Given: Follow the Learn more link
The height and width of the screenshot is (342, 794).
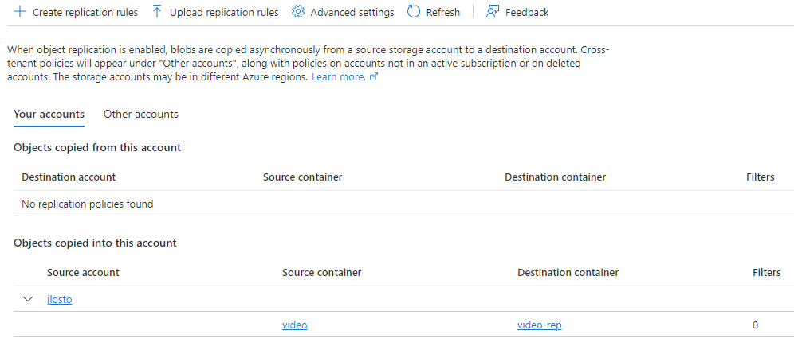Looking at the screenshot, I should (339, 77).
